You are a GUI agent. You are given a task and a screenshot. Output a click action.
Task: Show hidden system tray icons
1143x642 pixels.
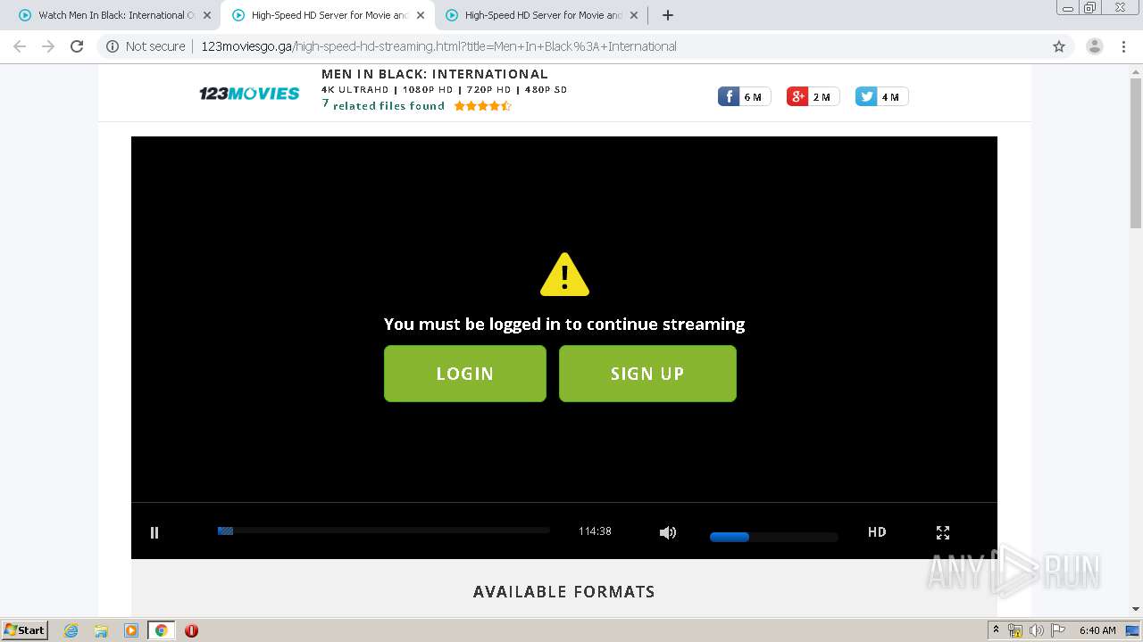tap(996, 630)
